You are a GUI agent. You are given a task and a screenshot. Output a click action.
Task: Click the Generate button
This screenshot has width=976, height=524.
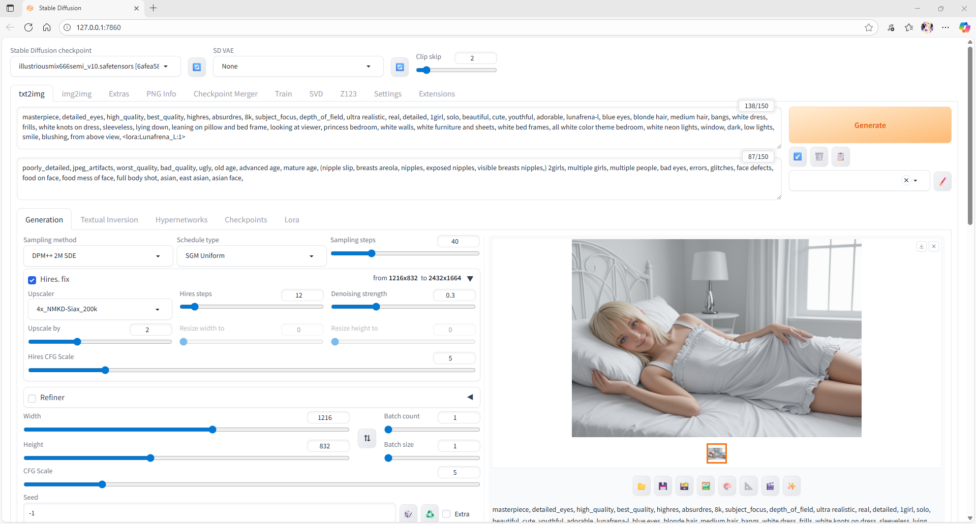tap(870, 125)
